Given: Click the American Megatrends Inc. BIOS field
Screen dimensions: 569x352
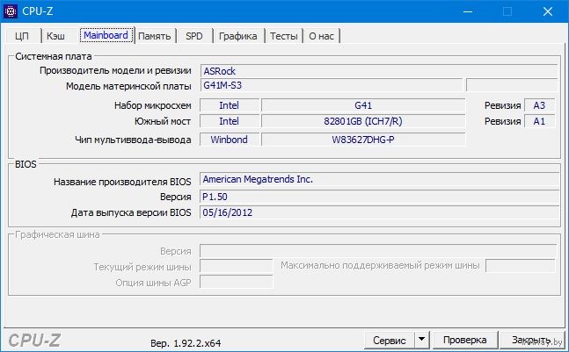Looking at the screenshot, I should point(379,179).
